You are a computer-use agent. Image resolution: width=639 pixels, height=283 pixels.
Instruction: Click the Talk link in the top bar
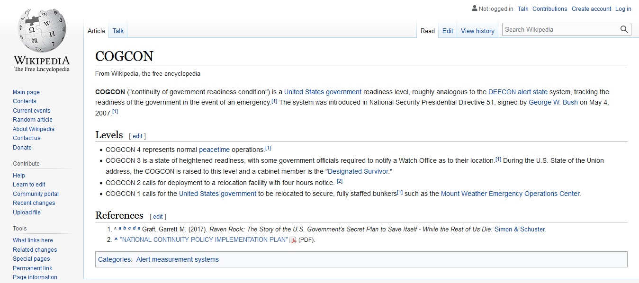523,9
